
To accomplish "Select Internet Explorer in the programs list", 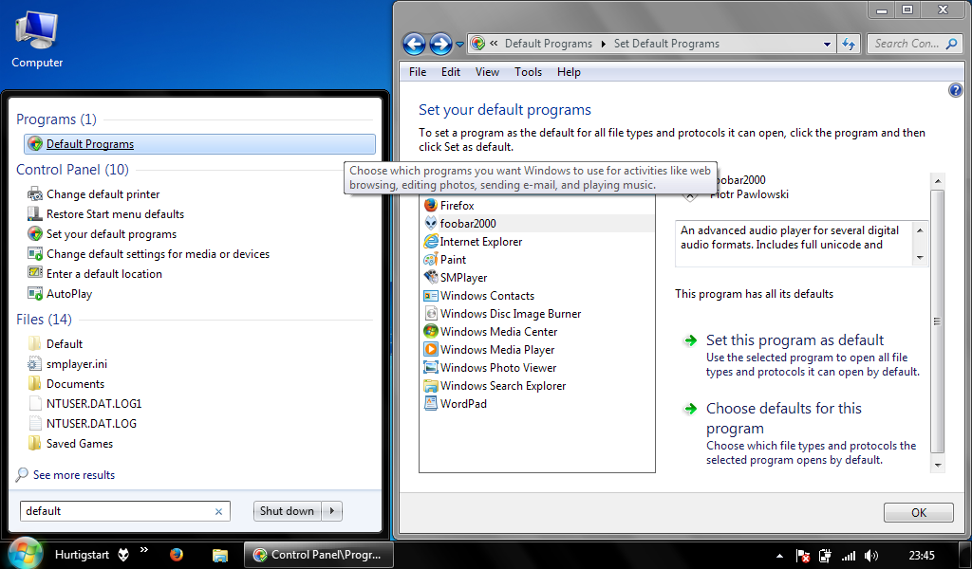I will (473, 242).
